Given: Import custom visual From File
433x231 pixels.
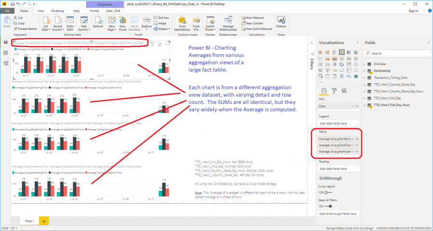Looking at the screenshot, I should coord(196,24).
